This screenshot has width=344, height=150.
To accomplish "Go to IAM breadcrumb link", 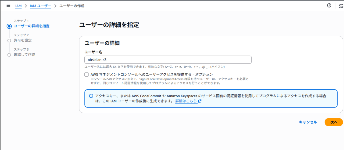I will coord(18,6).
